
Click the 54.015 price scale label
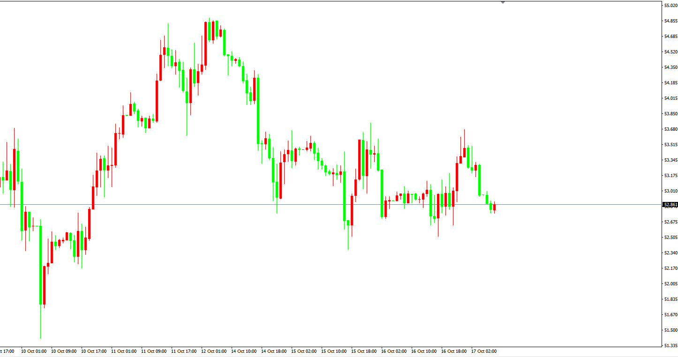point(670,98)
